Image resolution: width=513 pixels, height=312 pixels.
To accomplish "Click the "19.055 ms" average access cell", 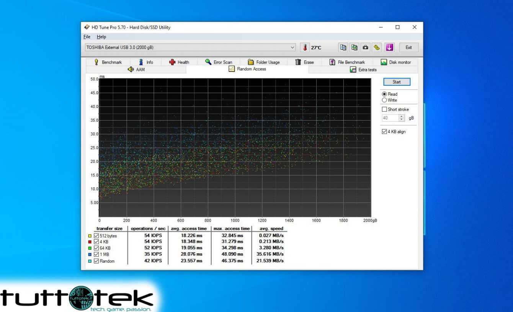I will [191, 248].
